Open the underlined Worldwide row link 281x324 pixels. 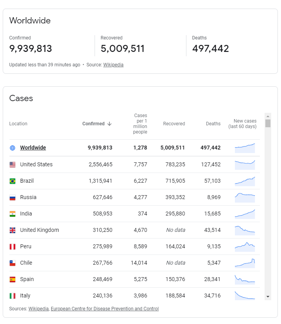(x=33, y=148)
